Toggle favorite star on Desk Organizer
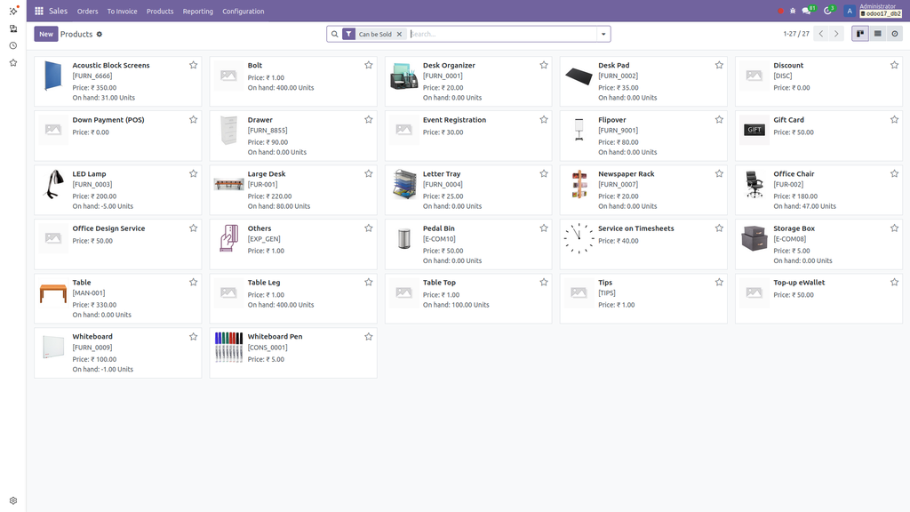Viewport: 910px width, 512px height. click(544, 65)
